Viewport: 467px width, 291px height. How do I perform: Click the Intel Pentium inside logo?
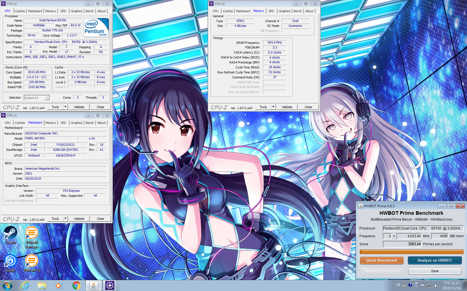(96, 28)
